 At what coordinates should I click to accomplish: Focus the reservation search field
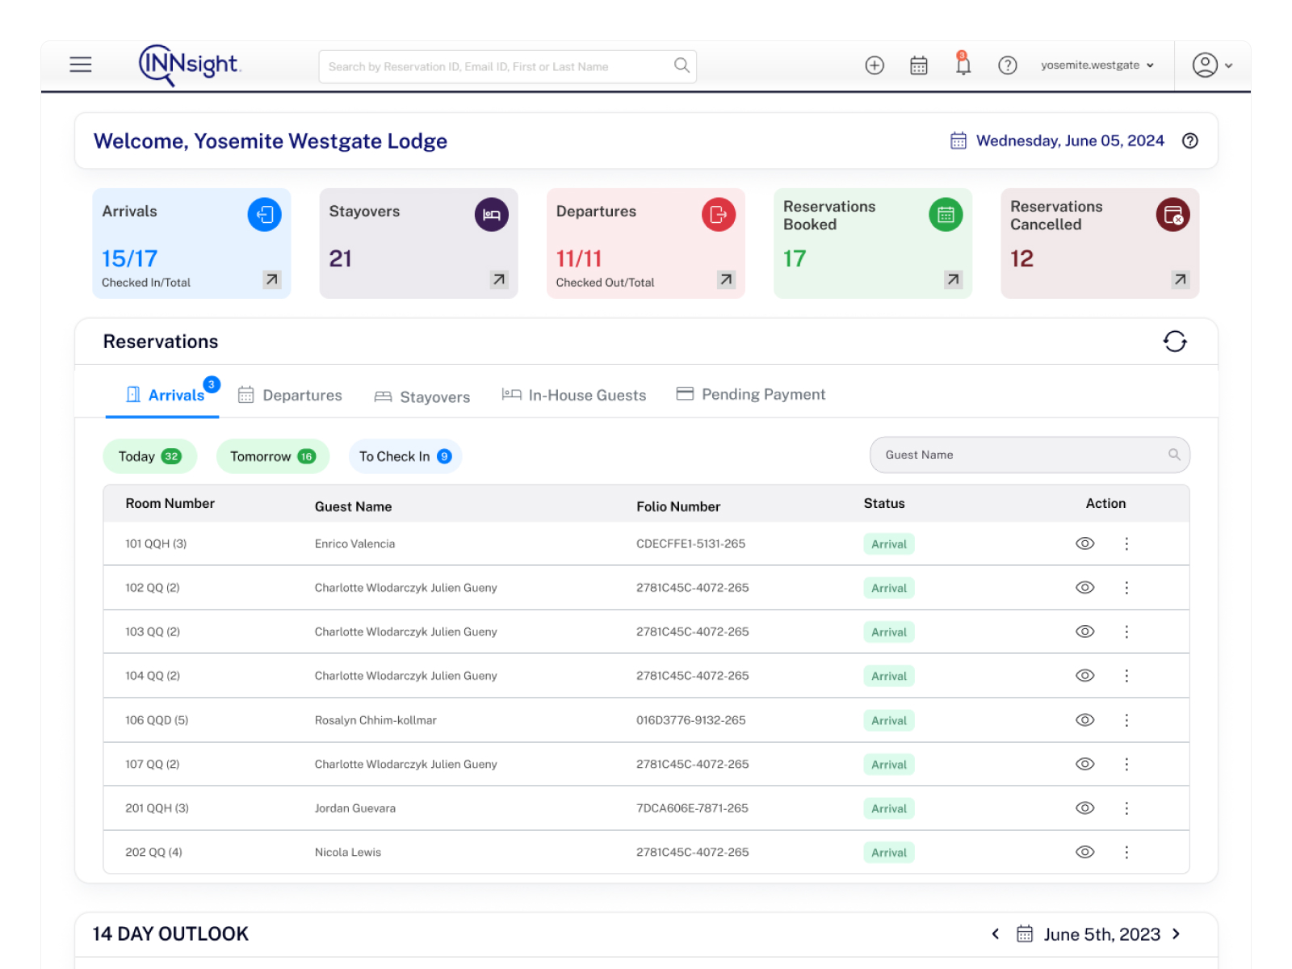pos(508,66)
